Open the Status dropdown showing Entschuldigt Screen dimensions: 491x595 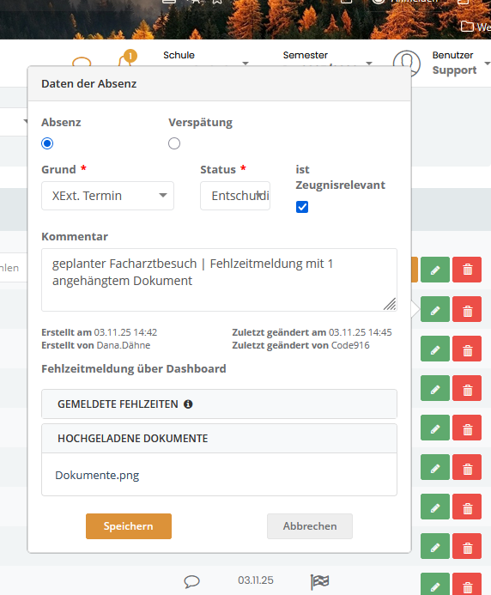(x=235, y=196)
